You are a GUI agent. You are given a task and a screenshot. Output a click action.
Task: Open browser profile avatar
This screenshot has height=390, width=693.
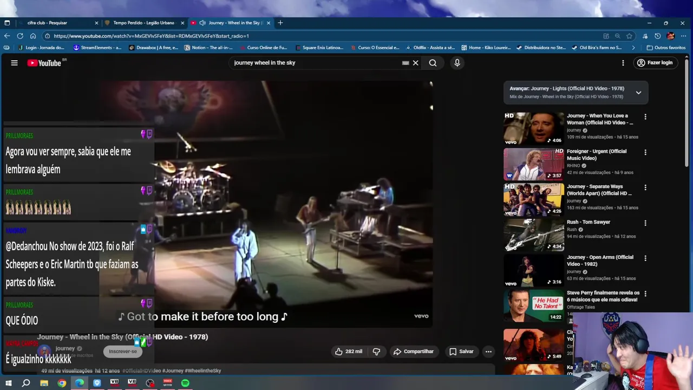click(670, 36)
